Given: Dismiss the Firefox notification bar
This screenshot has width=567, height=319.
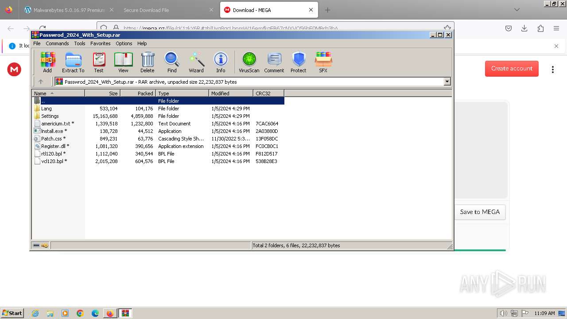Looking at the screenshot, I should (556, 46).
